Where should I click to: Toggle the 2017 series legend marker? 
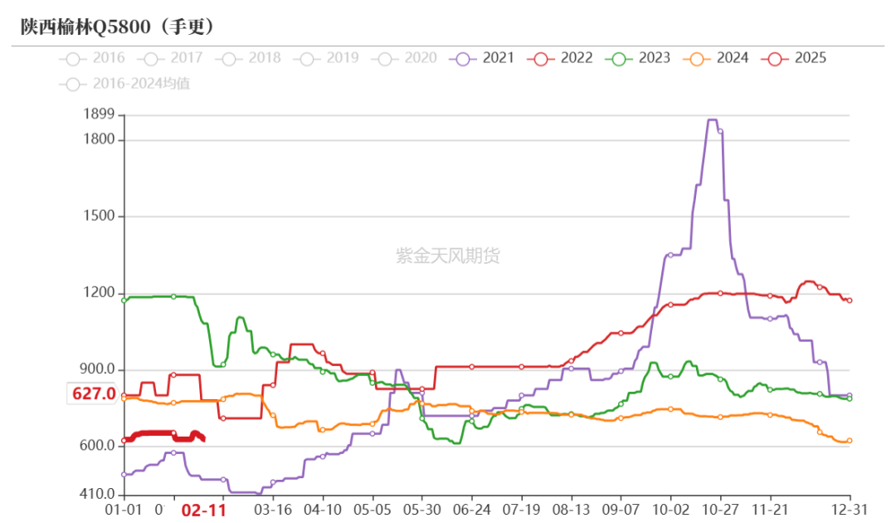(151, 59)
